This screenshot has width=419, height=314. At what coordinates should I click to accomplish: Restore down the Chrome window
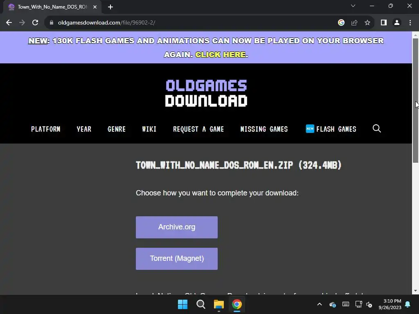click(391, 6)
